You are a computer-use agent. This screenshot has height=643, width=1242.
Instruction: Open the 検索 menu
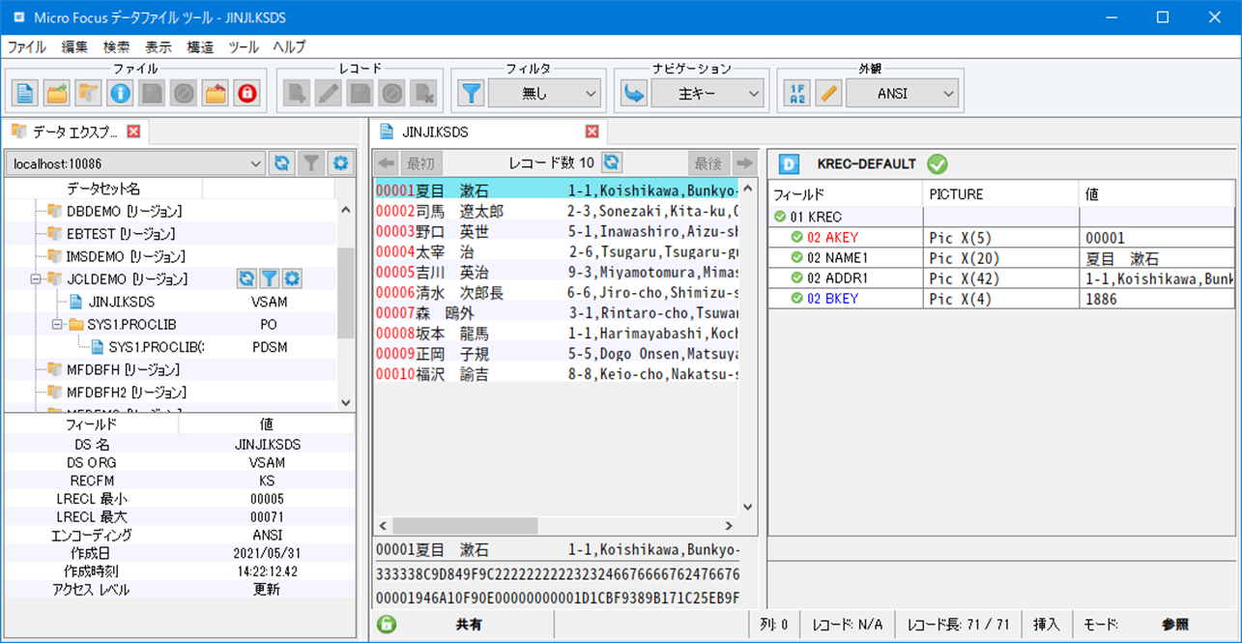(x=117, y=46)
